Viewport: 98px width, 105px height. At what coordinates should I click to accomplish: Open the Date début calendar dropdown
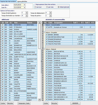(24, 5)
